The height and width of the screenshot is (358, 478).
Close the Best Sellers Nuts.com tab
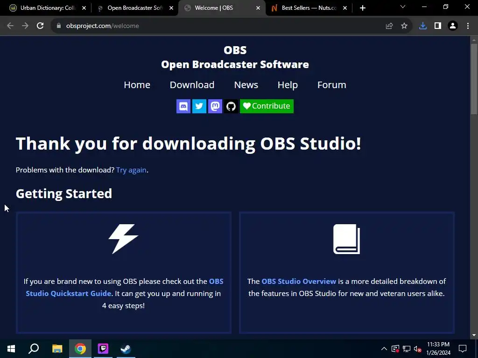click(345, 8)
